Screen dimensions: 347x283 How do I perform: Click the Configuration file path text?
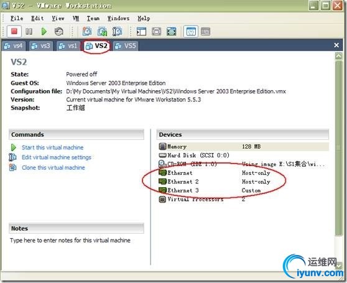176,91
